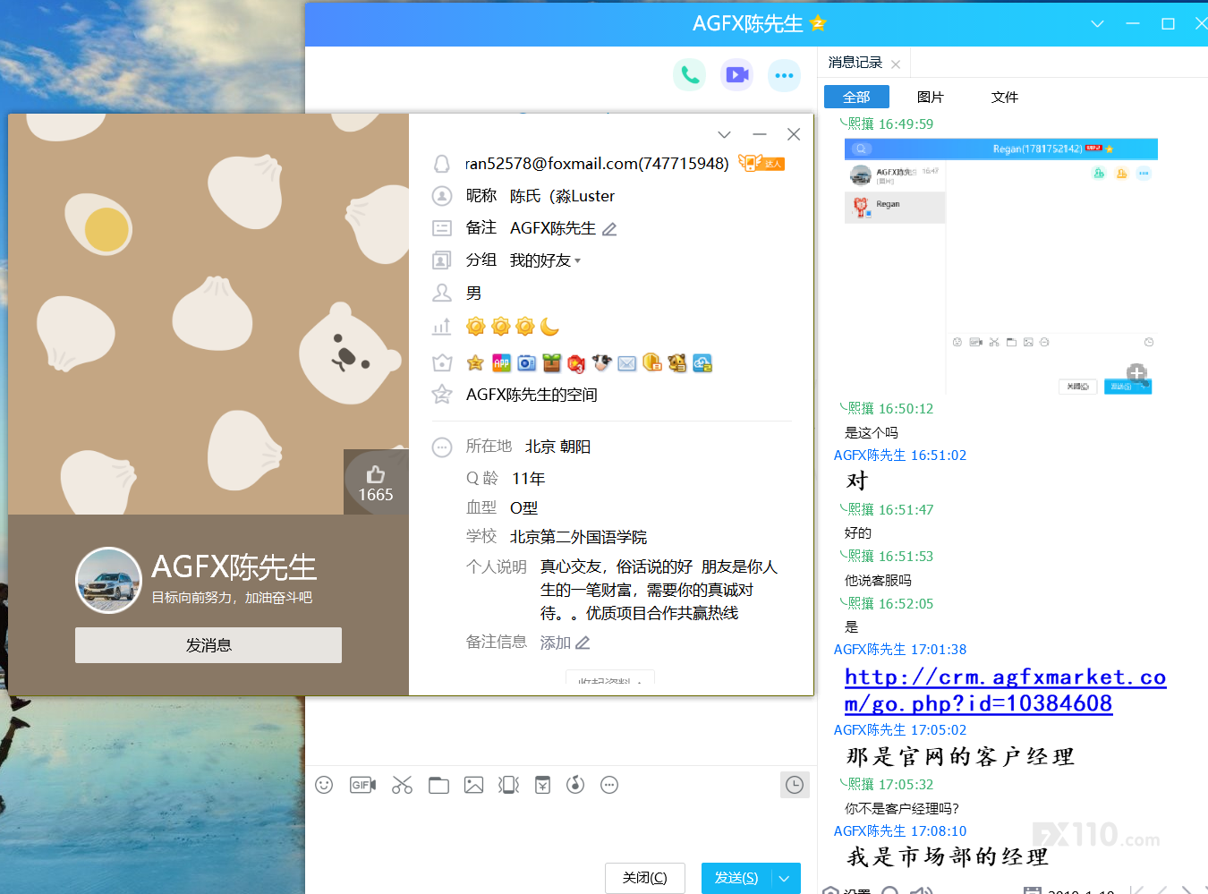This screenshot has height=894, width=1208.
Task: Open the title bar chevron menu of chat window
Action: click(1097, 24)
